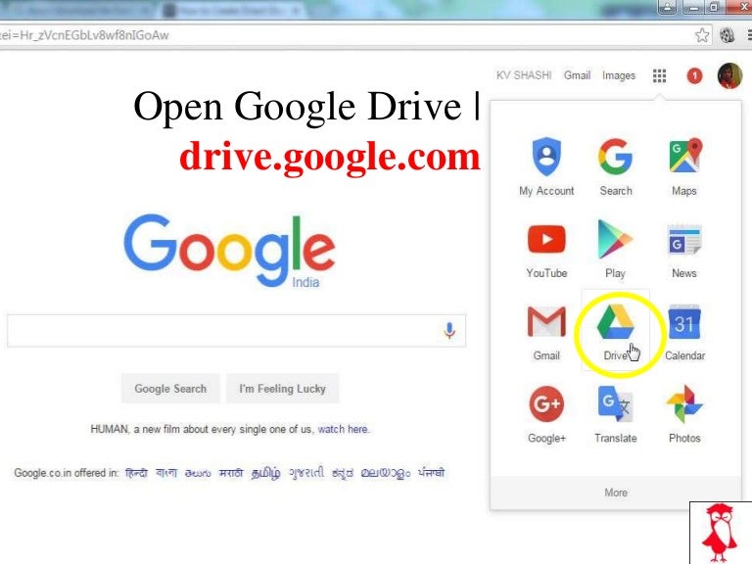The image size is (752, 564).
Task: Toggle the Google apps grid launcher
Action: [659, 75]
